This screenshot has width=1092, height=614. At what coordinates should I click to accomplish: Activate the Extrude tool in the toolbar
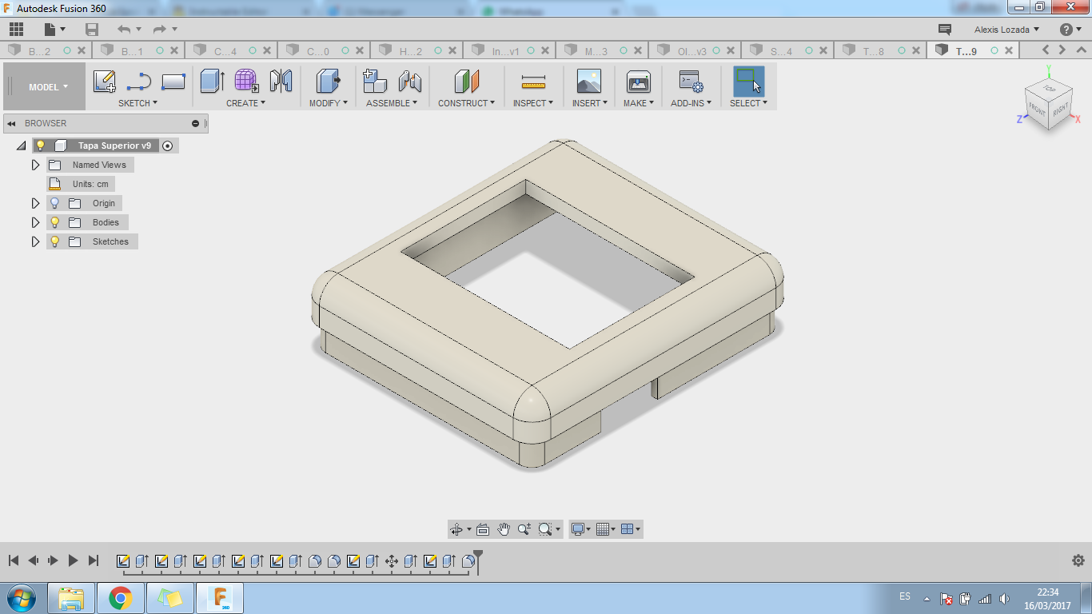(x=212, y=82)
